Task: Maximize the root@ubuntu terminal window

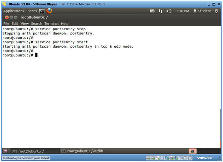Action: click(16, 17)
